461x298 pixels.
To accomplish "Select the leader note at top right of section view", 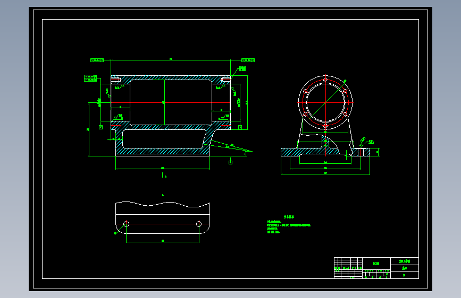I will (242, 68).
